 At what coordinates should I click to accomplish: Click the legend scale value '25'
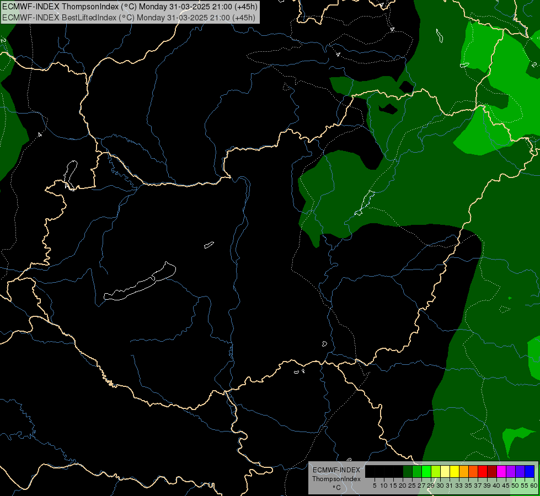click(412, 486)
